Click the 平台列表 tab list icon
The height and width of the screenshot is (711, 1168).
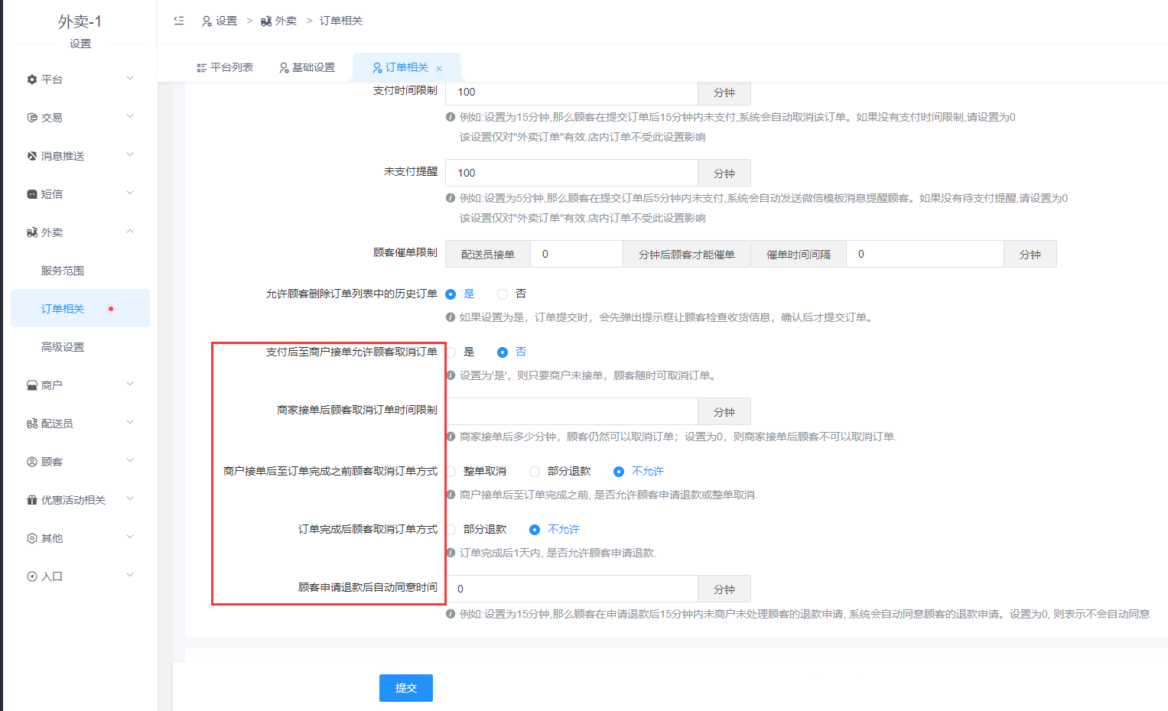tap(202, 68)
